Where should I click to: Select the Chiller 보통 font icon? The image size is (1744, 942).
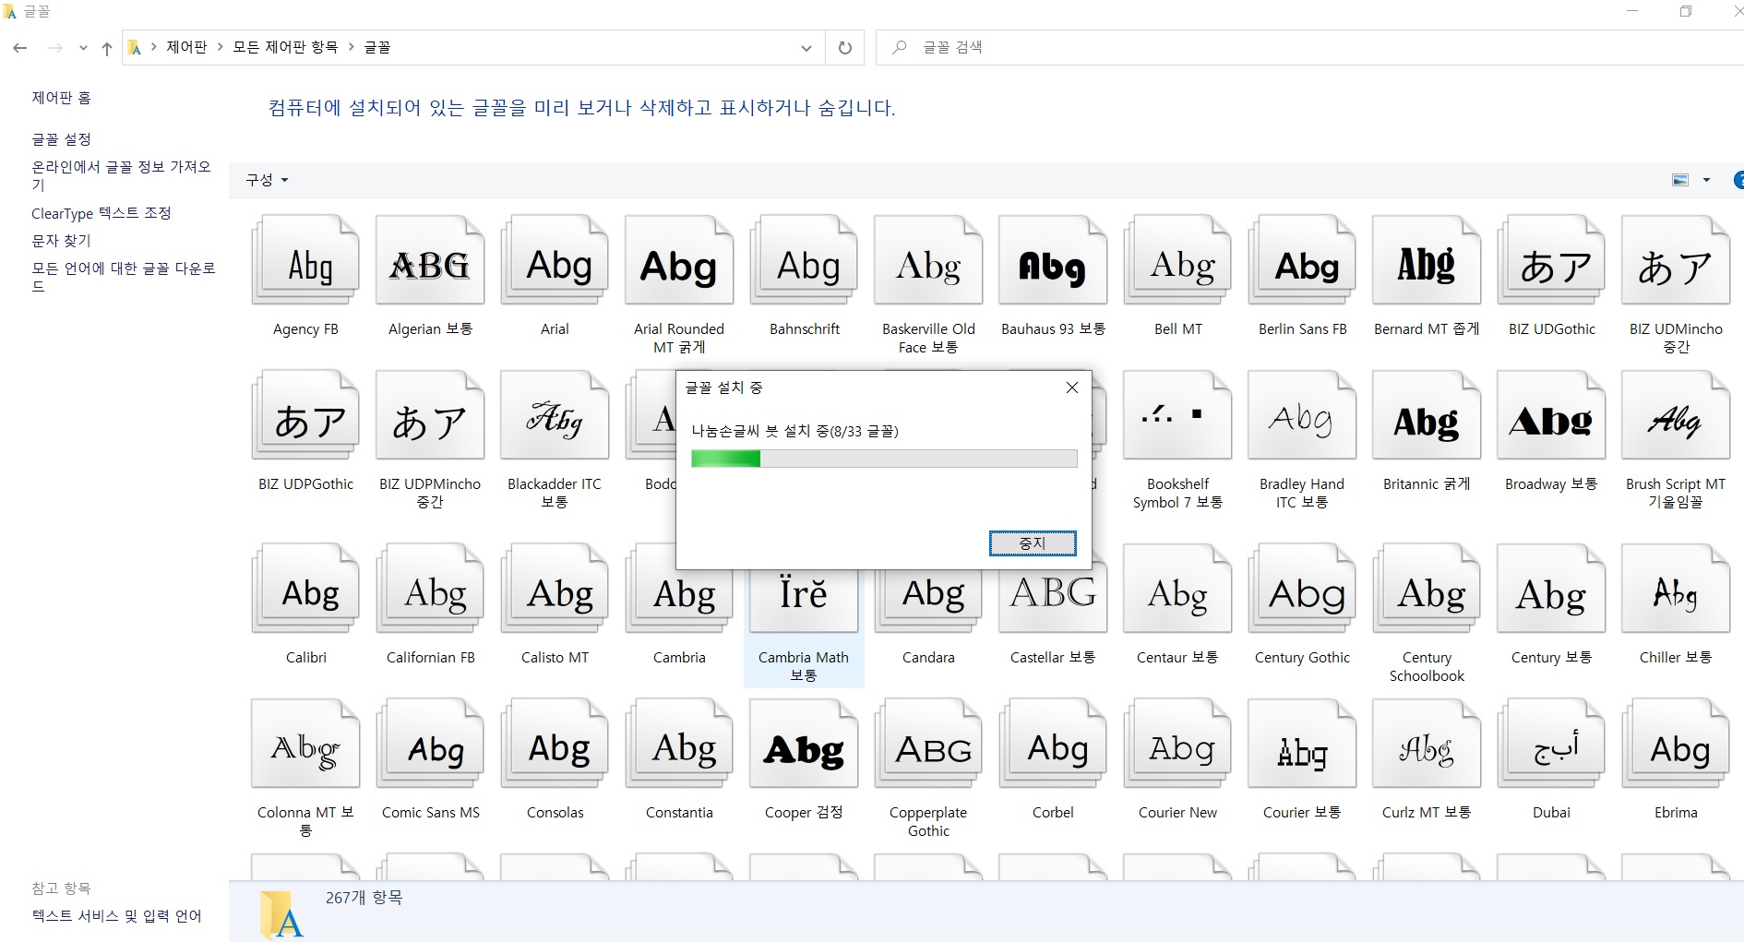[1676, 589]
